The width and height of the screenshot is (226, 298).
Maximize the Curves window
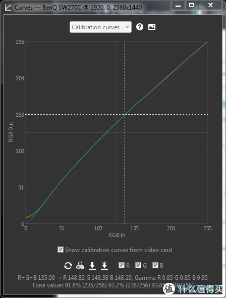[192, 6]
